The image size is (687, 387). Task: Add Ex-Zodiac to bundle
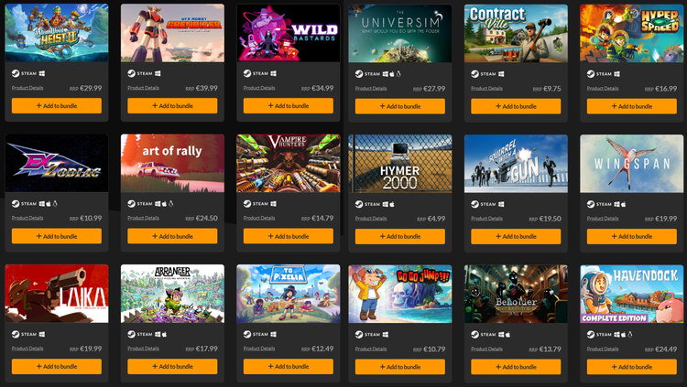pyautogui.click(x=57, y=236)
